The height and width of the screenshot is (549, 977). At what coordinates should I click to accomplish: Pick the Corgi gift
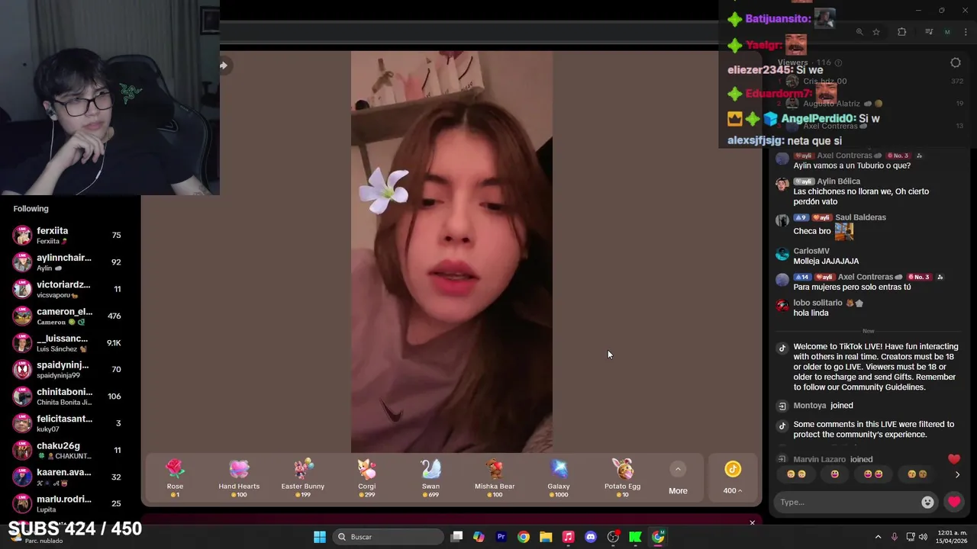coord(367,478)
